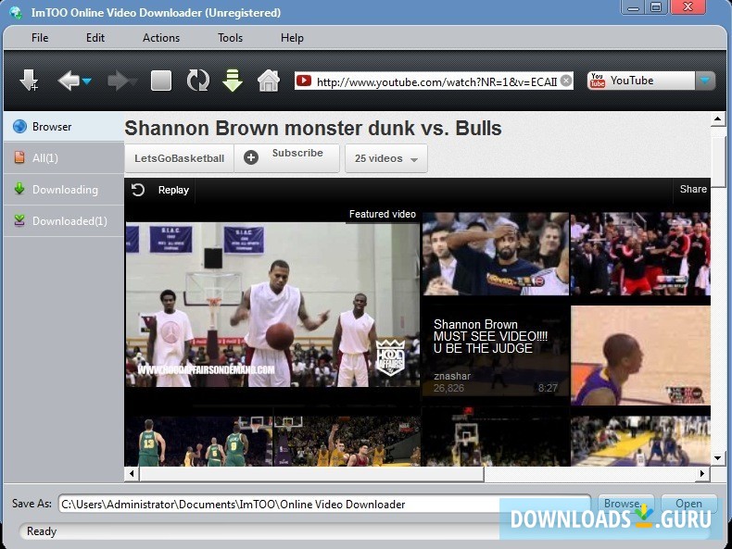This screenshot has height=549, width=732.
Task: Open the red-jersey team bench thumbnail
Action: click(x=640, y=254)
